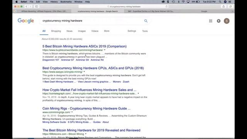This screenshot has width=247, height=139.
Task: Open Google notifications bell
Action: [x=219, y=21]
